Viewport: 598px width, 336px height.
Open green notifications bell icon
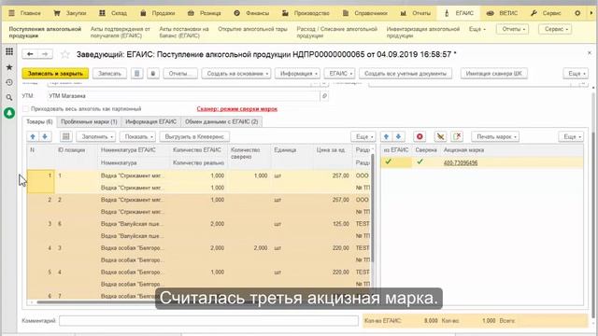[x=9, y=113]
